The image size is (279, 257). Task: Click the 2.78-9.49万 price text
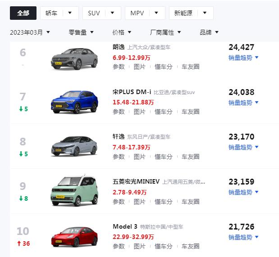tap(130, 192)
